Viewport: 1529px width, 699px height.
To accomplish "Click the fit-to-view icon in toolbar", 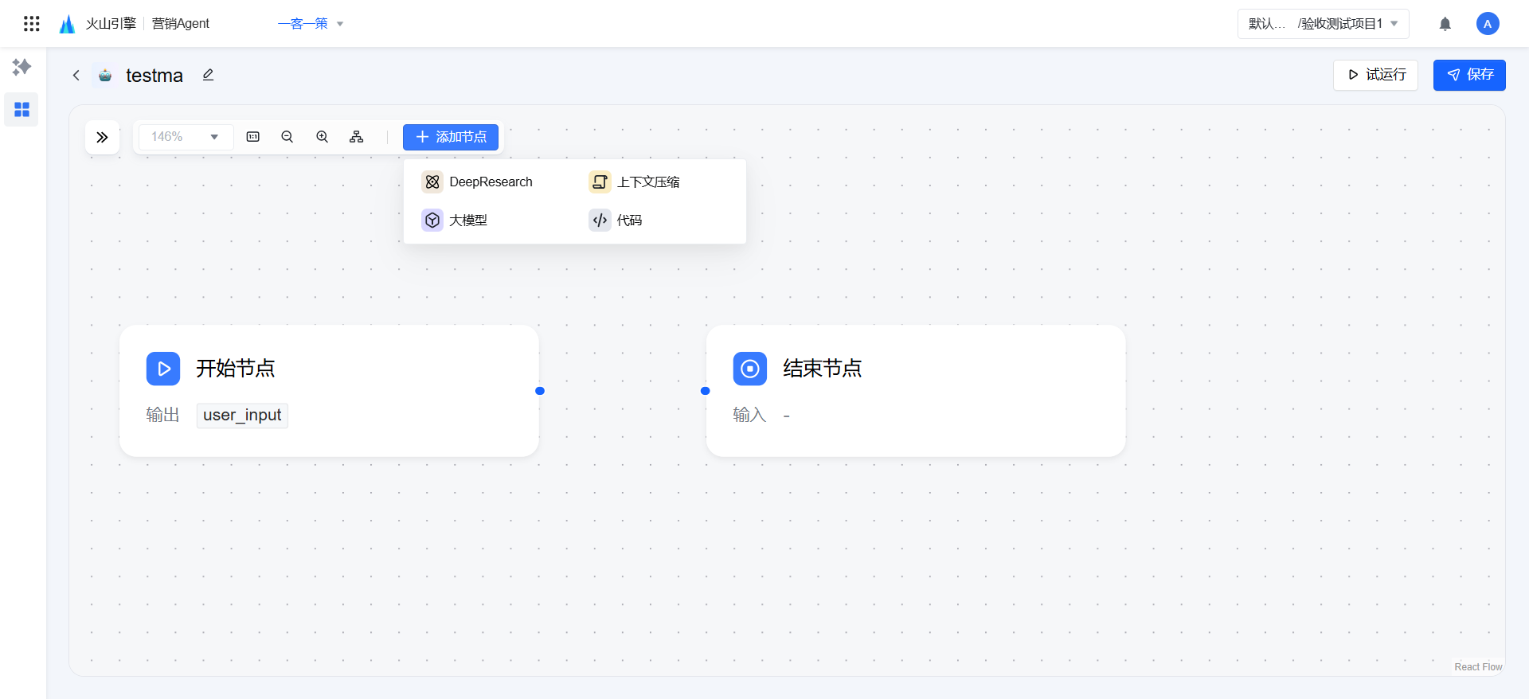I will tap(253, 137).
